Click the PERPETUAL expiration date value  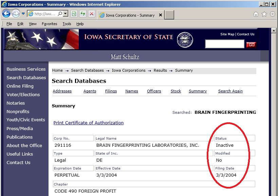[67, 175]
